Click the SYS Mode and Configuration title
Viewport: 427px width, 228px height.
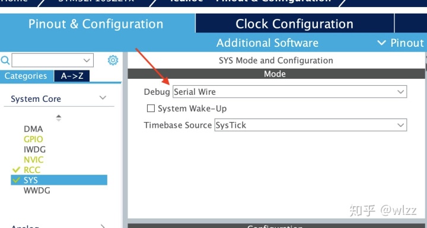[x=276, y=60]
